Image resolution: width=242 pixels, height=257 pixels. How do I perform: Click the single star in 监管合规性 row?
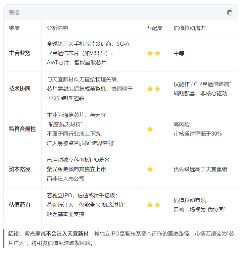coord(150,129)
